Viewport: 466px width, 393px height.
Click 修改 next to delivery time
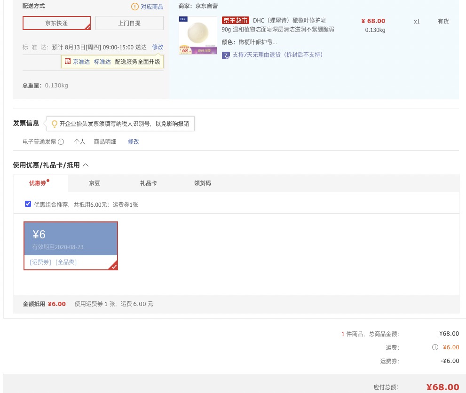[x=158, y=47]
